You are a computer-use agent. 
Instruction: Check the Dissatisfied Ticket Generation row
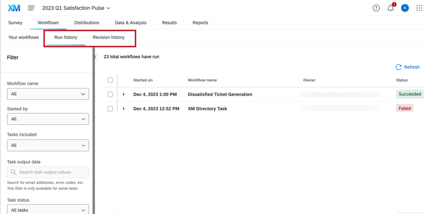pyautogui.click(x=111, y=94)
